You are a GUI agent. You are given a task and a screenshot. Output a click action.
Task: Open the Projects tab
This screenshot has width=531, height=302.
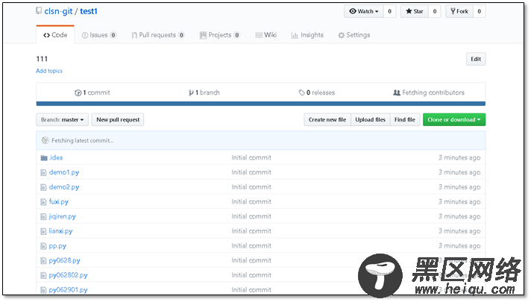220,35
